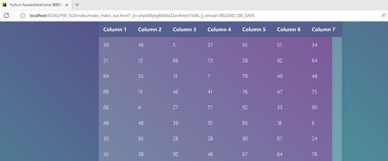Select cell value 33
This screenshot has height=161, width=388.
(x=280, y=107)
